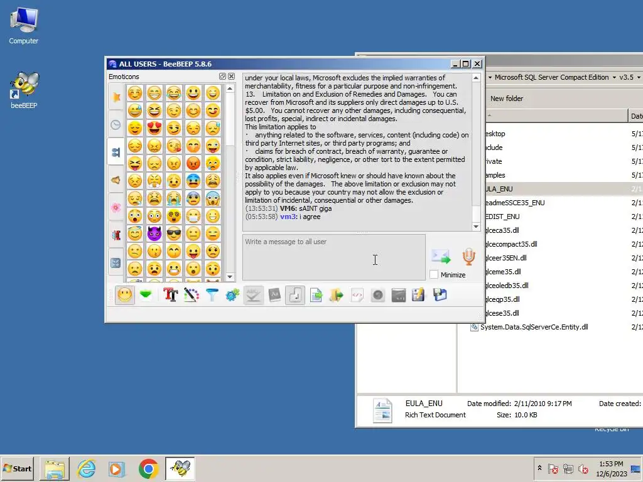Check the Minimize checkbox

(x=434, y=275)
